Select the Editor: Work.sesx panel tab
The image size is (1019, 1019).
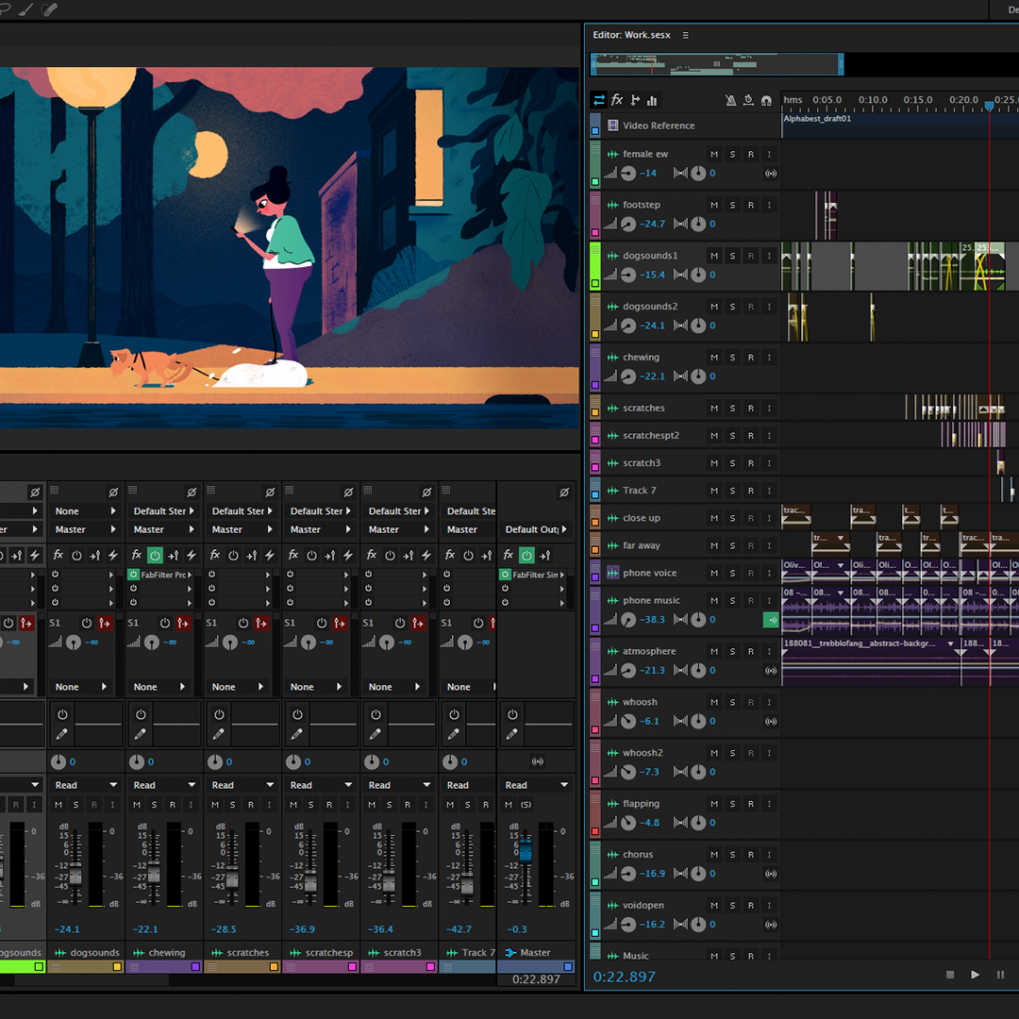pyautogui.click(x=631, y=35)
